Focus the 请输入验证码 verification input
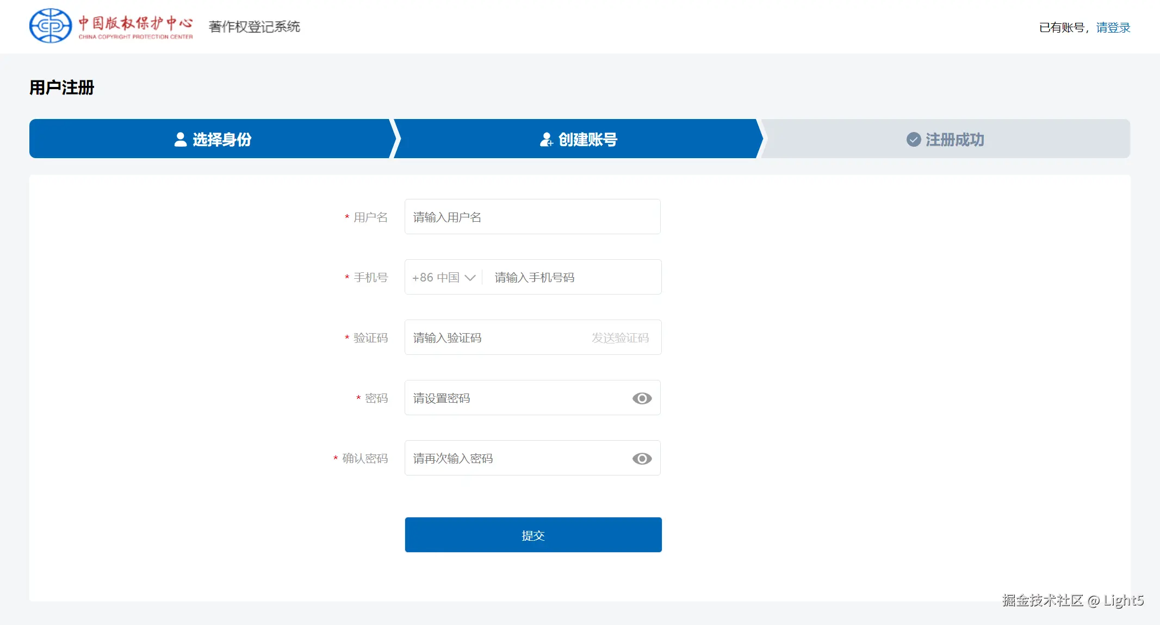 (495, 338)
